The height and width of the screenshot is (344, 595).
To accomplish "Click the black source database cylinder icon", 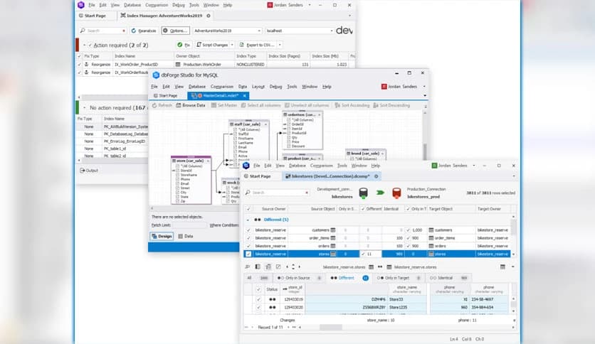I will [363, 193].
